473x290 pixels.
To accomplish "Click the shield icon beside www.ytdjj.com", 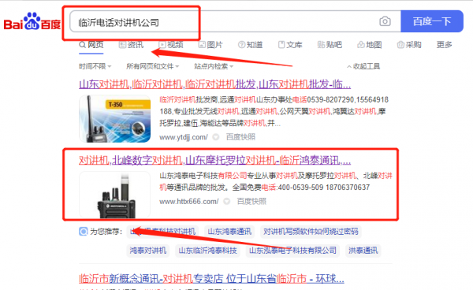I will pos(216,137).
